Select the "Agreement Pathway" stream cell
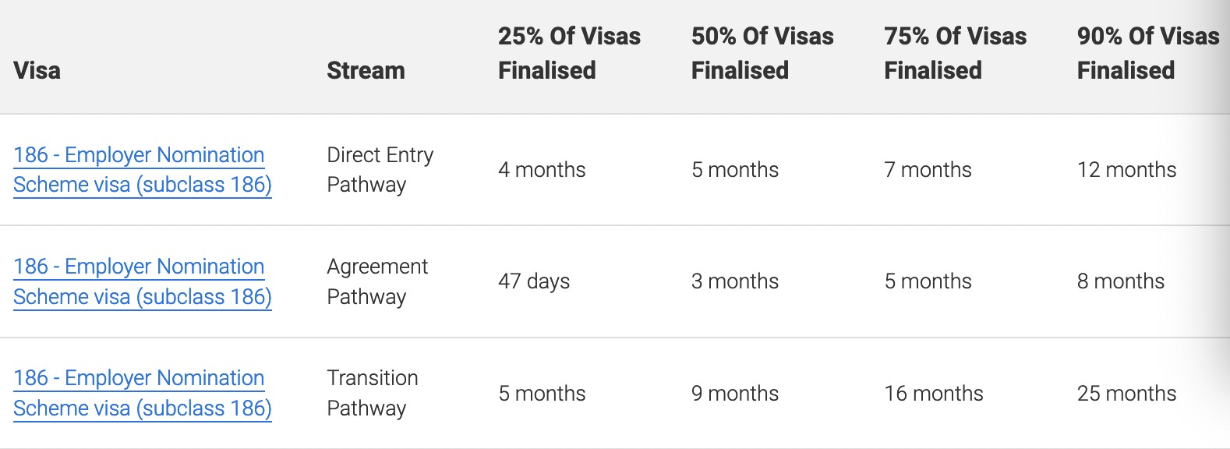The height and width of the screenshot is (449, 1230). [x=377, y=281]
